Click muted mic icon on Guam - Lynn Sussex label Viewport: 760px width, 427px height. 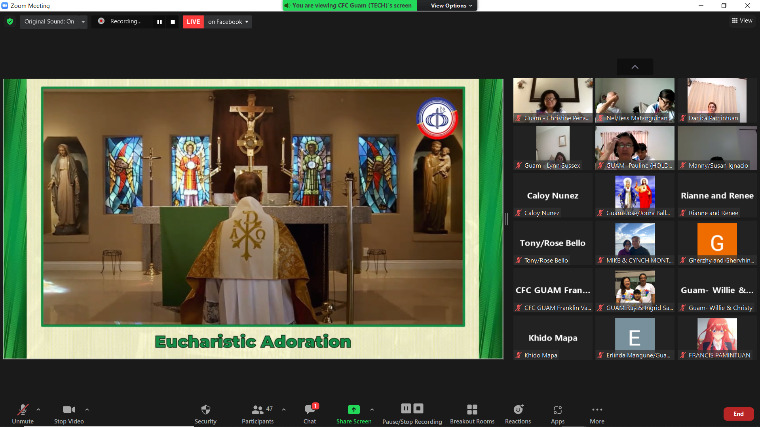pos(519,165)
